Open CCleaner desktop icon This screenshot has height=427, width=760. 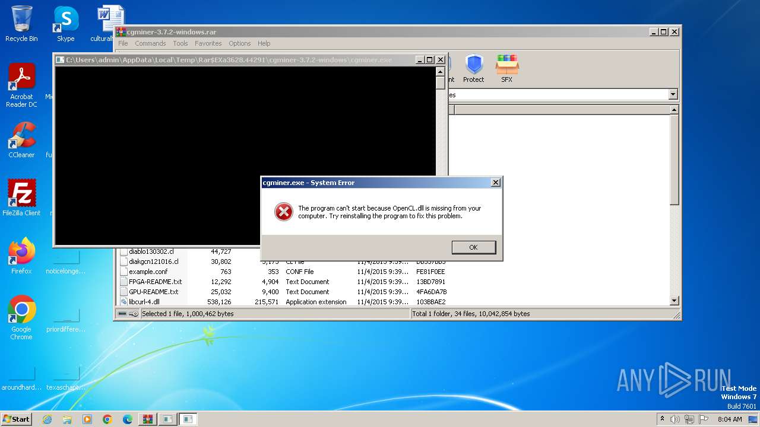pos(21,140)
